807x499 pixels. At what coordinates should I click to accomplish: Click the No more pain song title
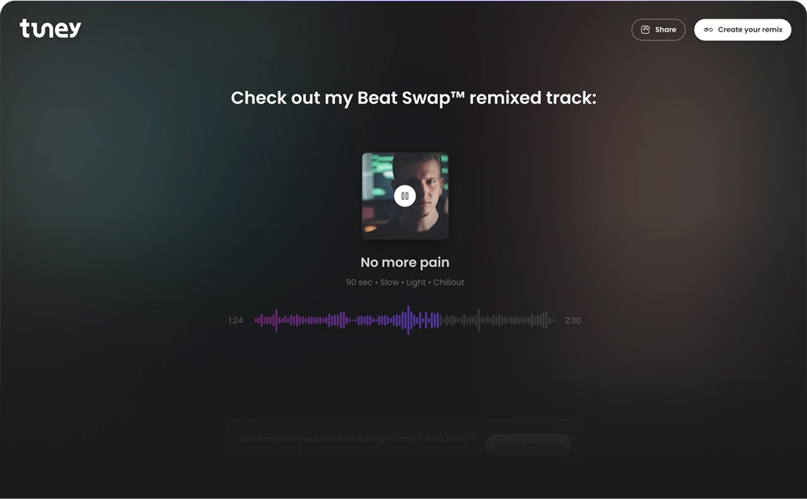405,263
